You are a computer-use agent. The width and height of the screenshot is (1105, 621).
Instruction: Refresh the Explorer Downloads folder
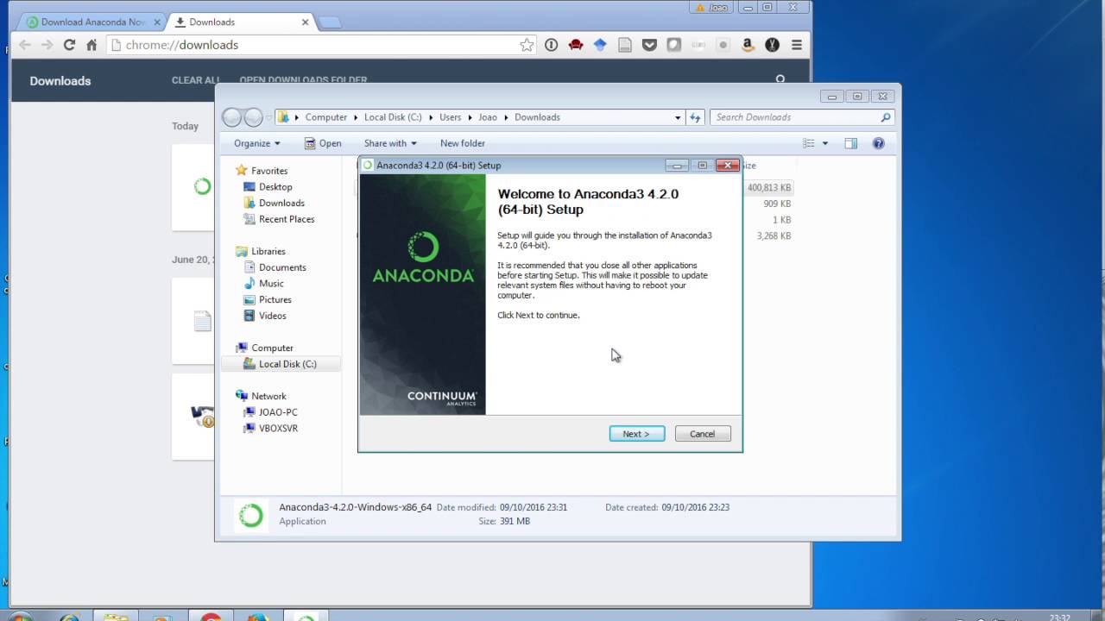coord(696,117)
